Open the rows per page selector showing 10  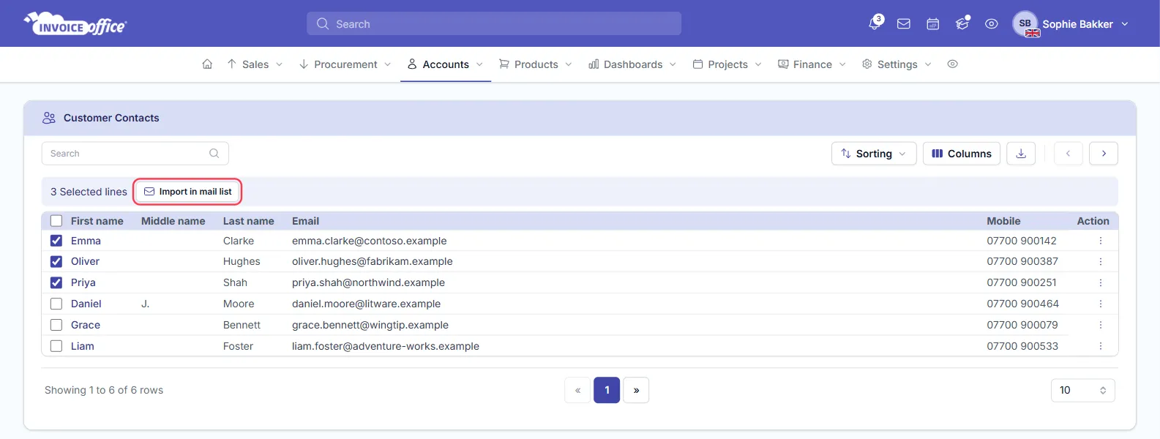click(x=1082, y=390)
